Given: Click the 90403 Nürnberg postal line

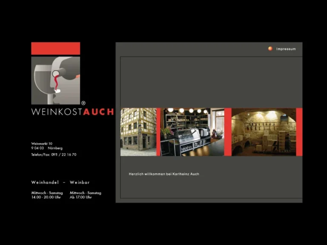Looking at the screenshot, I should (x=47, y=148).
